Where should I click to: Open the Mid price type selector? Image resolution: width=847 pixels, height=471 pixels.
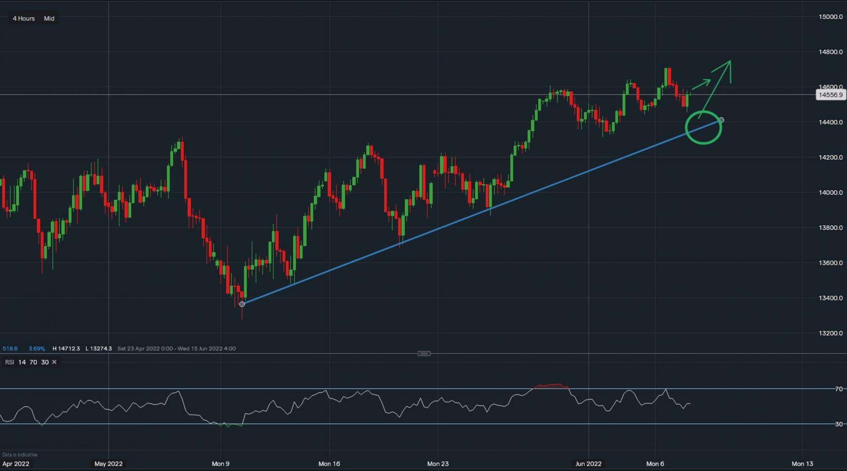tap(49, 19)
